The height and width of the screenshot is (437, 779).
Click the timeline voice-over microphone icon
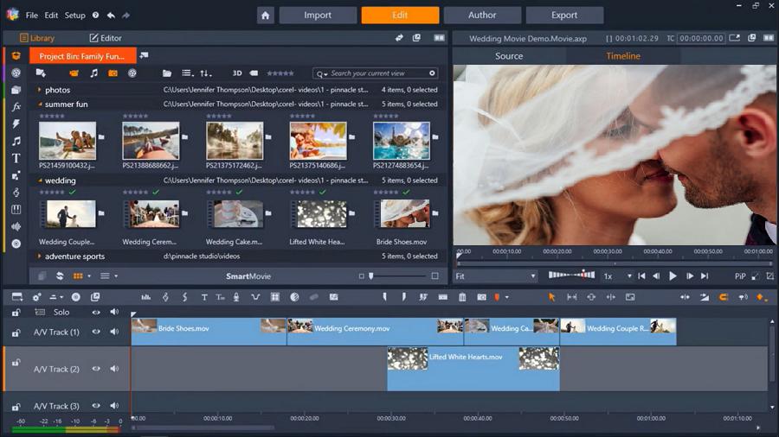[236, 297]
